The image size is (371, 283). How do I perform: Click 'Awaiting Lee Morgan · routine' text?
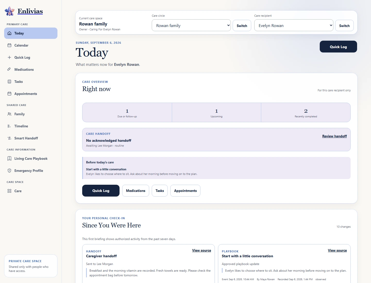(105, 146)
